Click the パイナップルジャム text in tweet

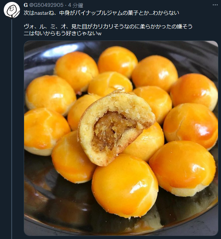pos(98,13)
